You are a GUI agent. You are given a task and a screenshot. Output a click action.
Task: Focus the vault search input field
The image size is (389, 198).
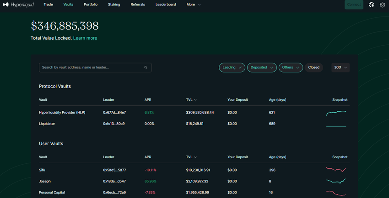point(92,68)
